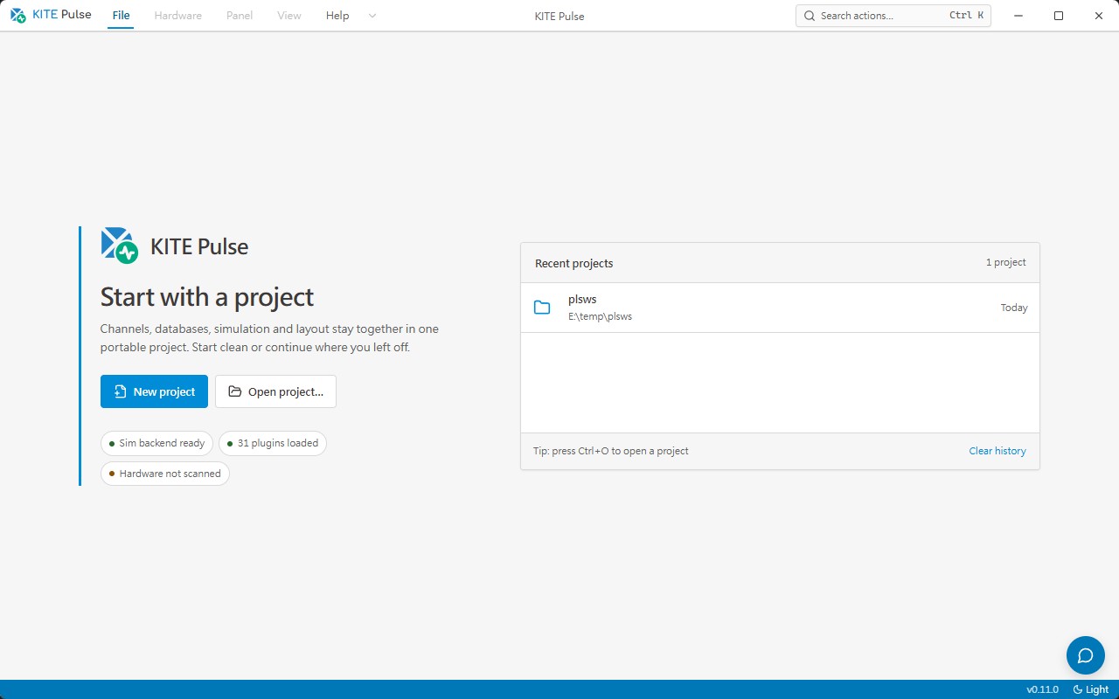Click the Today date label
The width and height of the screenshot is (1119, 699).
[1014, 308]
